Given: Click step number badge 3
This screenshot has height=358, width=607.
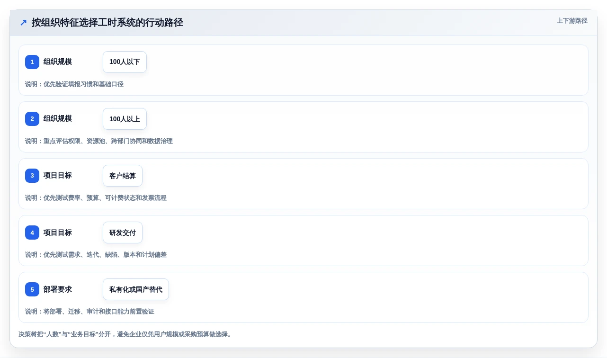Looking at the screenshot, I should click(x=32, y=176).
